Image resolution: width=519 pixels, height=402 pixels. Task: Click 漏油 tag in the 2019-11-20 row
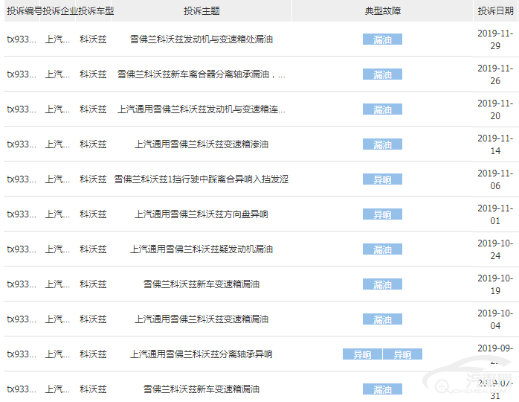pyautogui.click(x=382, y=109)
